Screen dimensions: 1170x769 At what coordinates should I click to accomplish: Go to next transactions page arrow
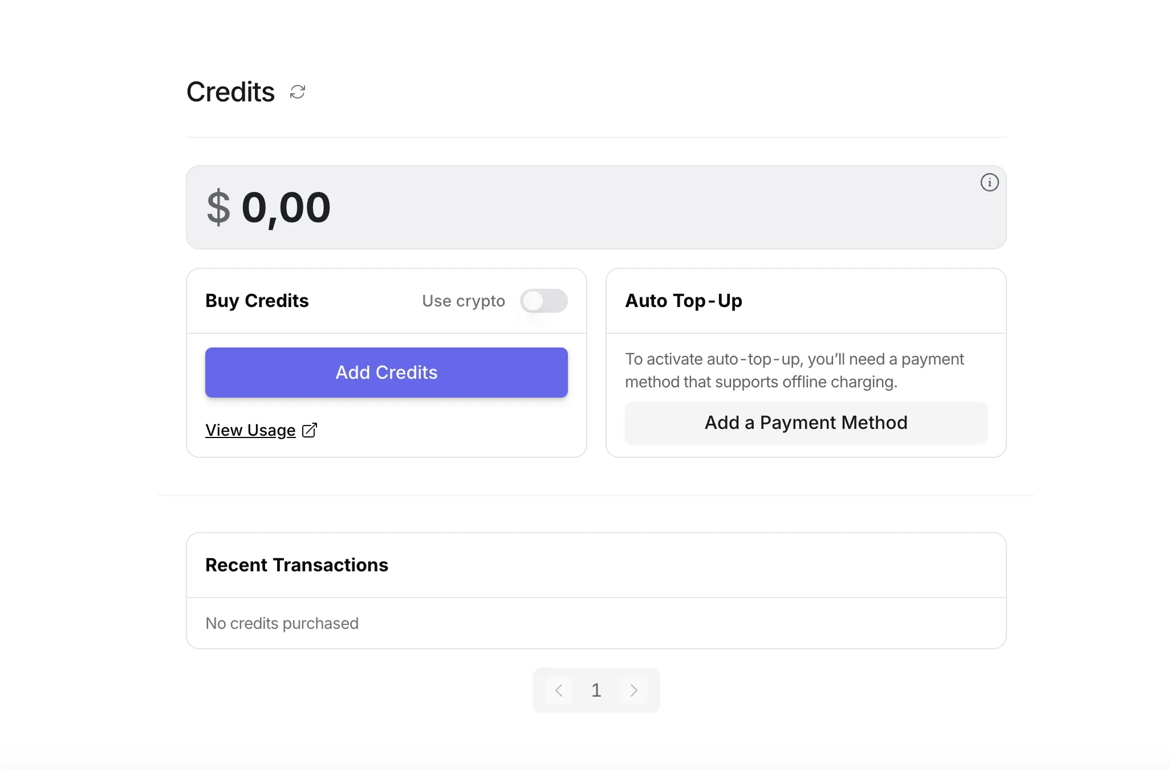(633, 690)
